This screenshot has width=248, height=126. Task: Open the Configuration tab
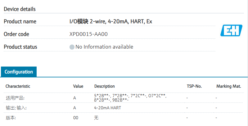(19, 72)
